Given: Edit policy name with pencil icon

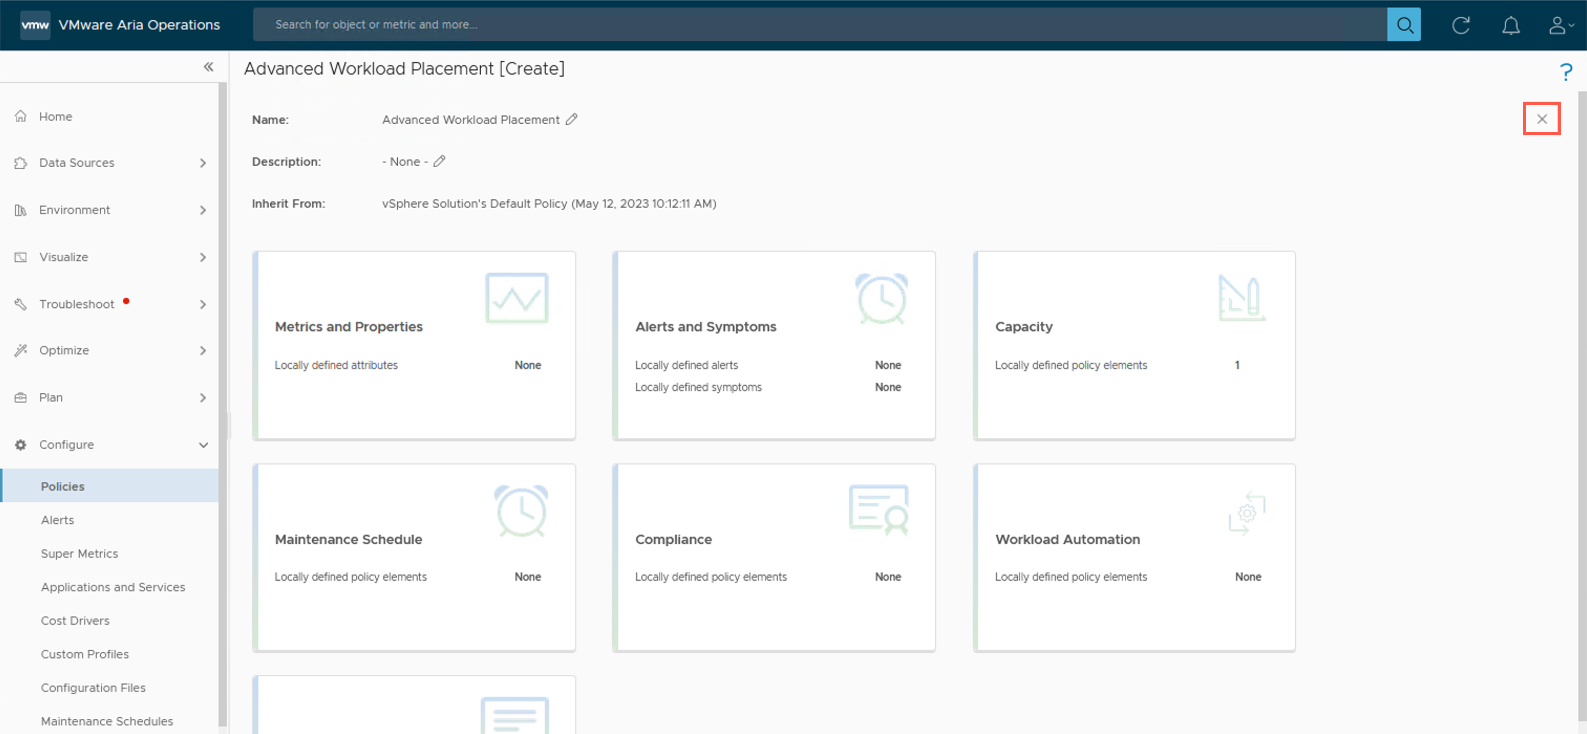Looking at the screenshot, I should (x=572, y=120).
